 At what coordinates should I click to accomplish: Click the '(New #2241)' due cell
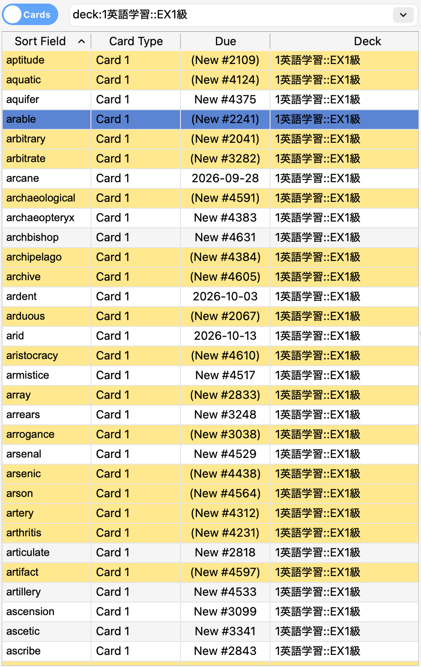(225, 119)
